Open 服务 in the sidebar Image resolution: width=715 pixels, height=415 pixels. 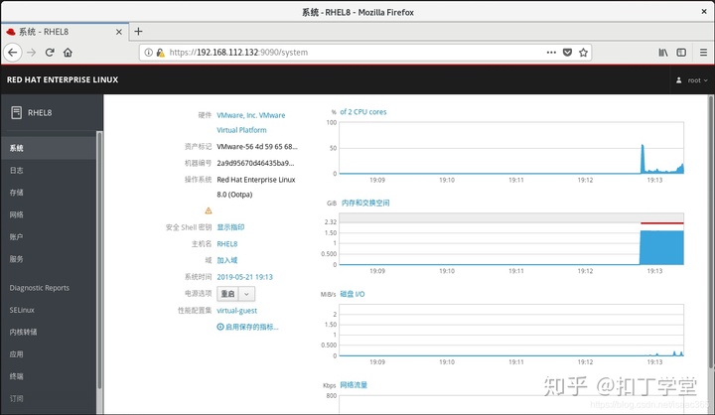click(49, 259)
